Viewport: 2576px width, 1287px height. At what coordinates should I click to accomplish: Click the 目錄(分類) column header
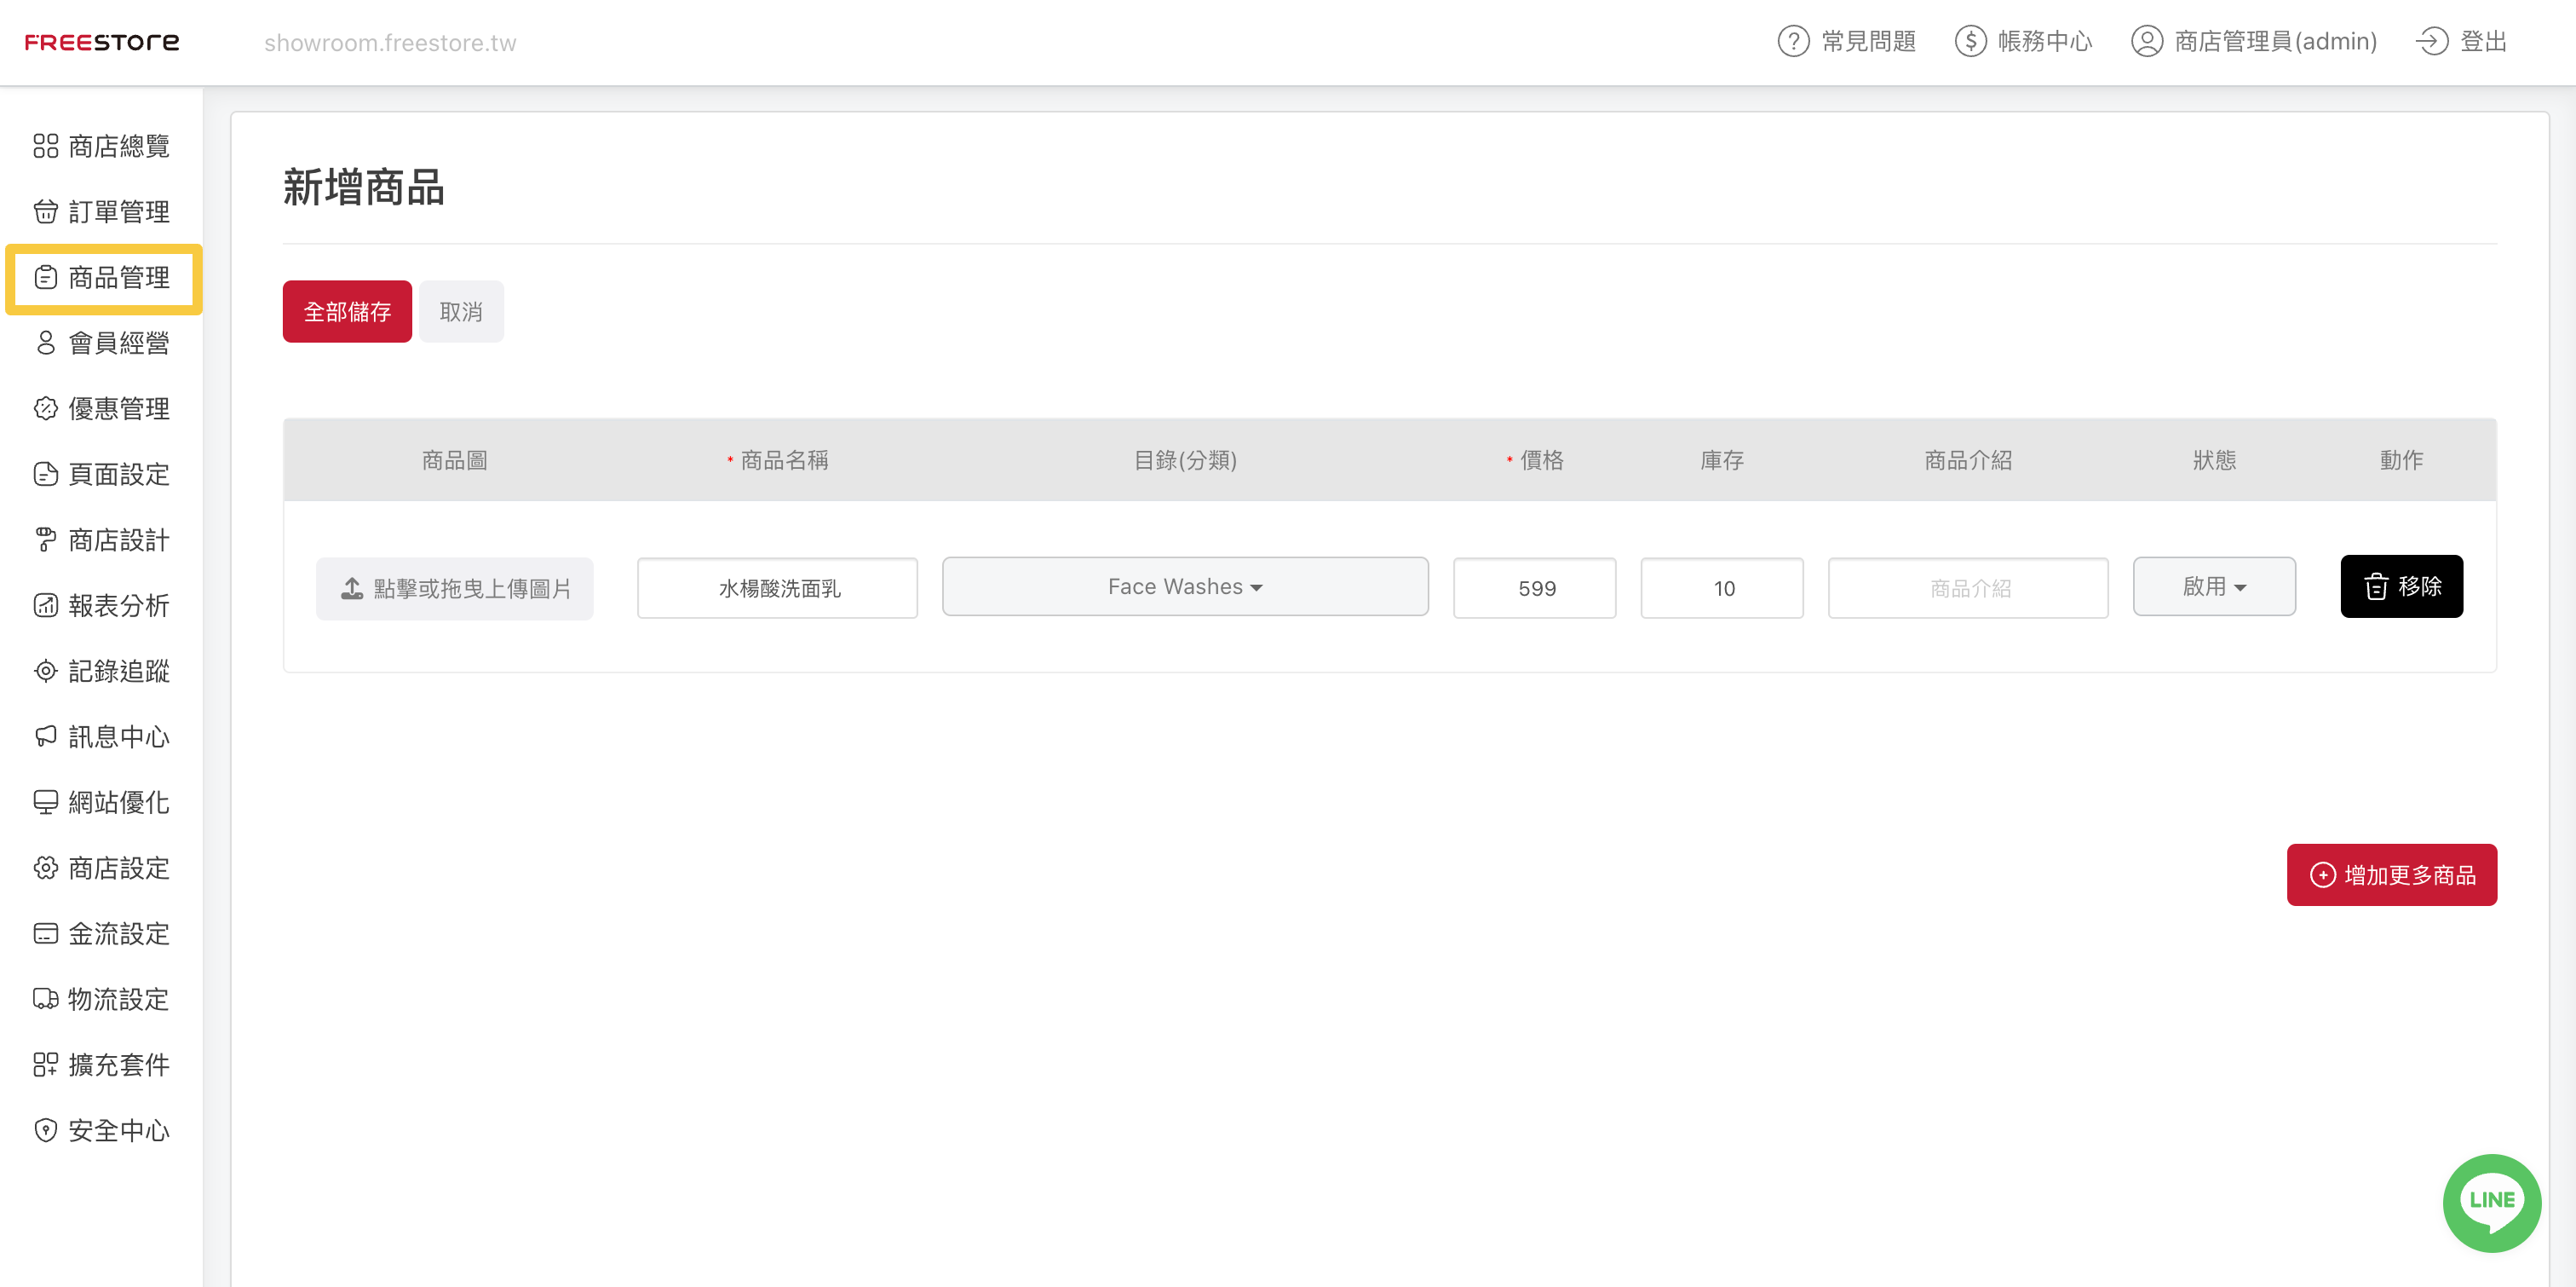(1185, 459)
